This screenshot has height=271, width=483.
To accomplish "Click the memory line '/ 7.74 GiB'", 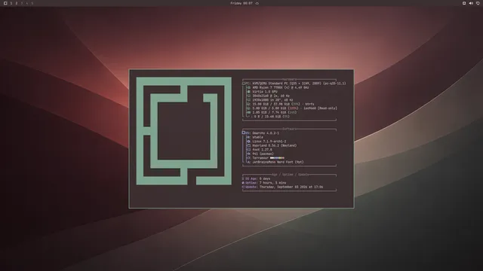I will [274, 112].
